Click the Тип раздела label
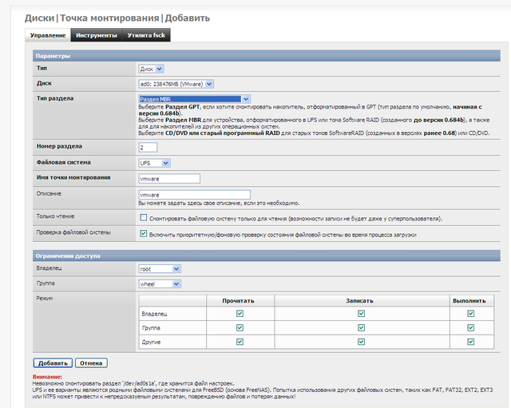Image resolution: width=511 pixels, height=408 pixels. (x=55, y=98)
